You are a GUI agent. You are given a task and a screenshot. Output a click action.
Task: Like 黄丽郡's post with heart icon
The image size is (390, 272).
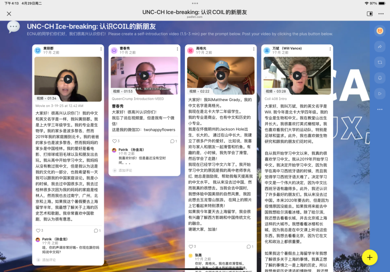click(x=38, y=231)
